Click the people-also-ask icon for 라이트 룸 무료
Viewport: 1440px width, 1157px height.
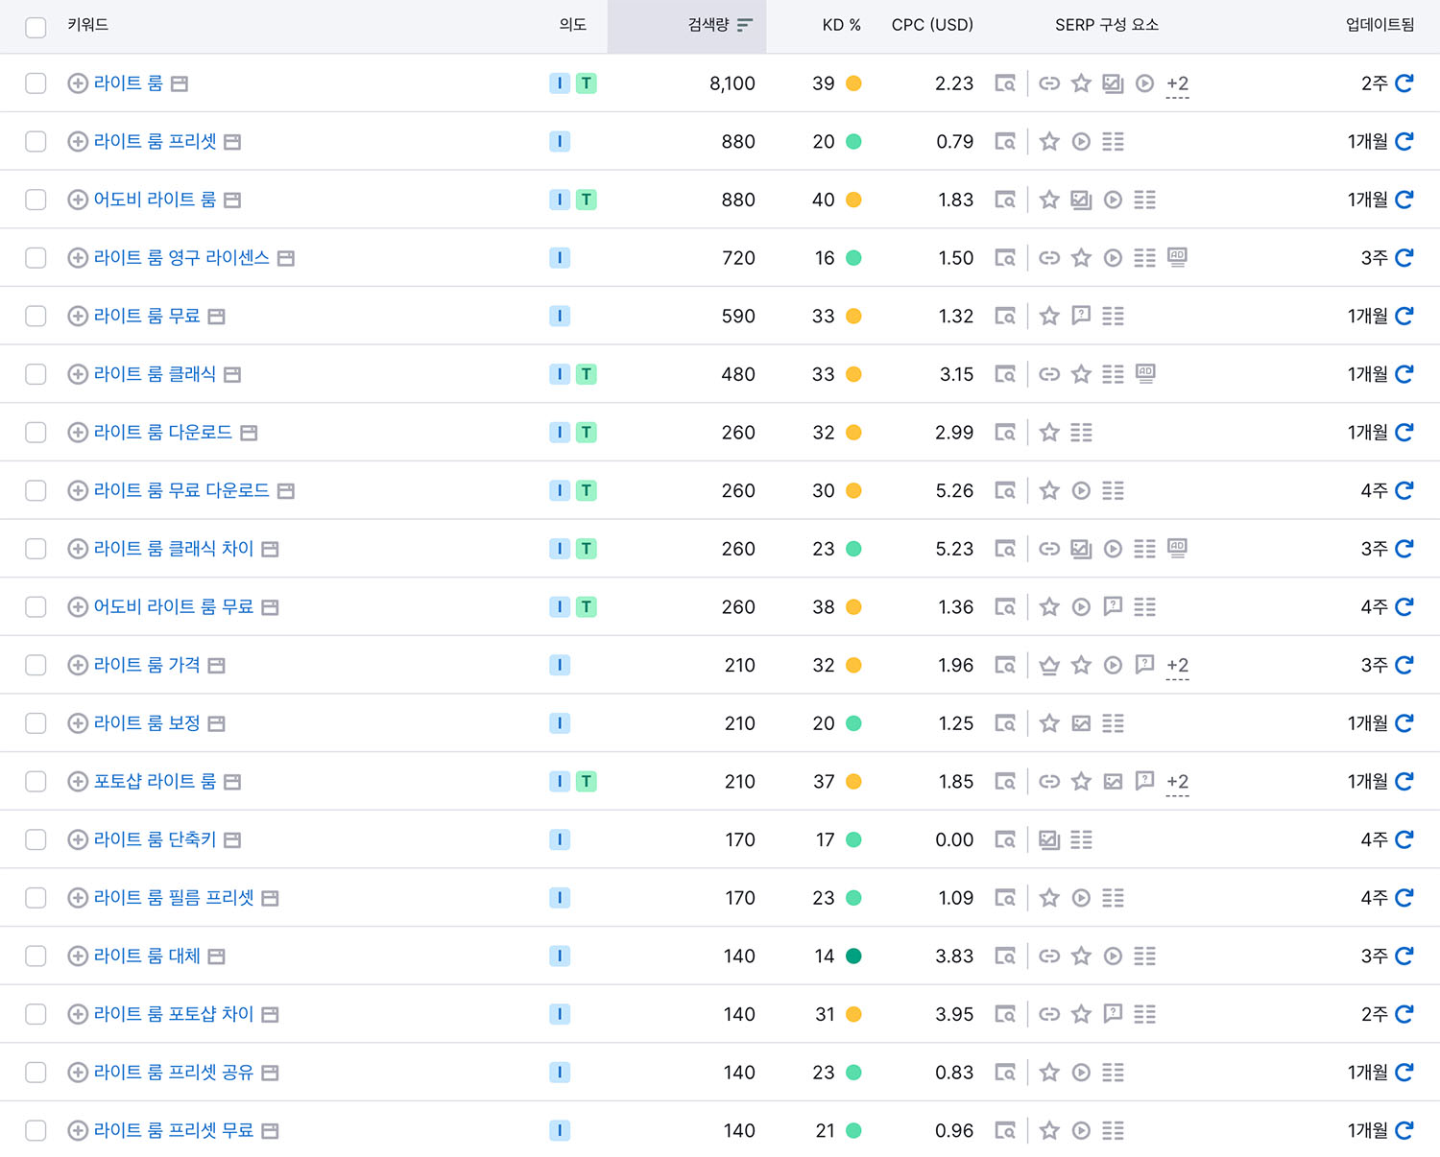click(x=1081, y=315)
